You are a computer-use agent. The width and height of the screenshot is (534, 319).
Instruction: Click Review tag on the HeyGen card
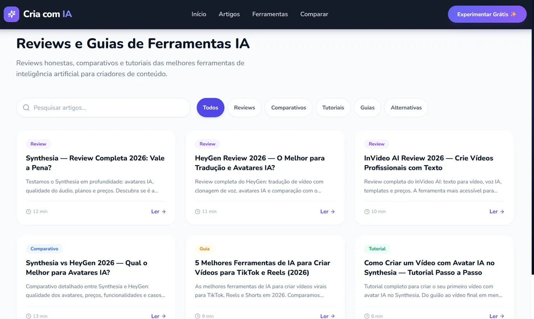[x=207, y=144]
